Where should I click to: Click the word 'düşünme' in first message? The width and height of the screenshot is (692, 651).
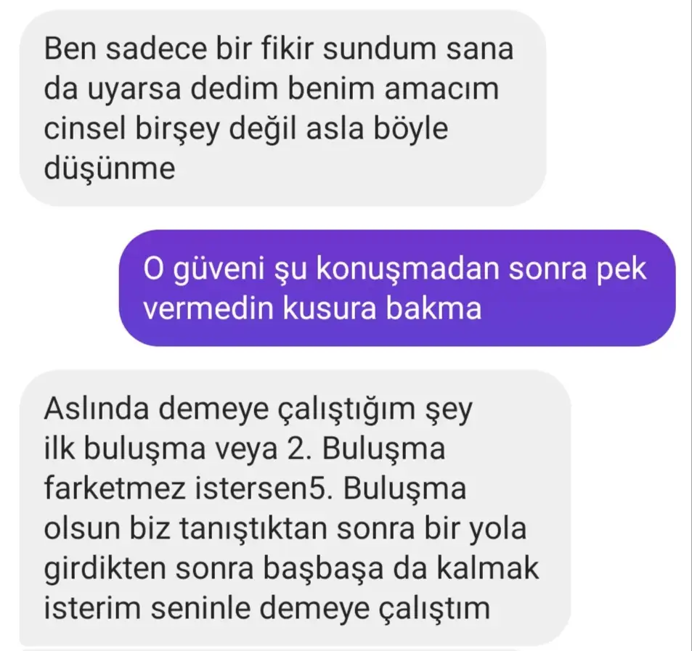pos(110,170)
